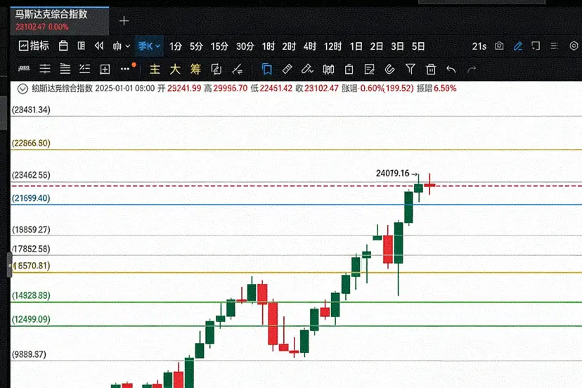
Task: Click the (17852.58) level label
Action: tap(31, 249)
